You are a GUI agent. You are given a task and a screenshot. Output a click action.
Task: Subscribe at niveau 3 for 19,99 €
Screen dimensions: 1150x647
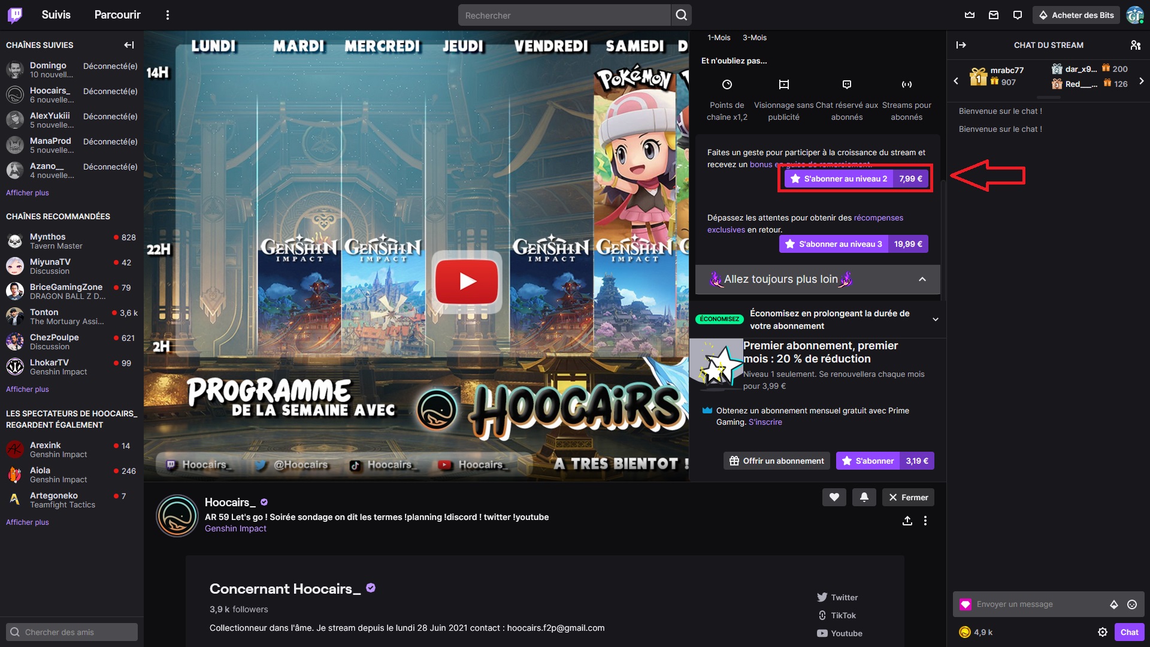[854, 244]
